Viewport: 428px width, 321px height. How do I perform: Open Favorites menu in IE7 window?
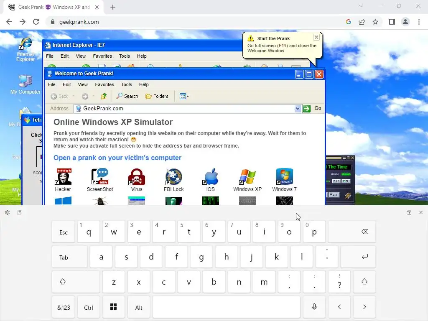[x=102, y=56]
